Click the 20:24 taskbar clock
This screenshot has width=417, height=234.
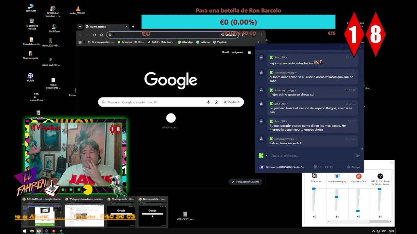[x=391, y=231]
